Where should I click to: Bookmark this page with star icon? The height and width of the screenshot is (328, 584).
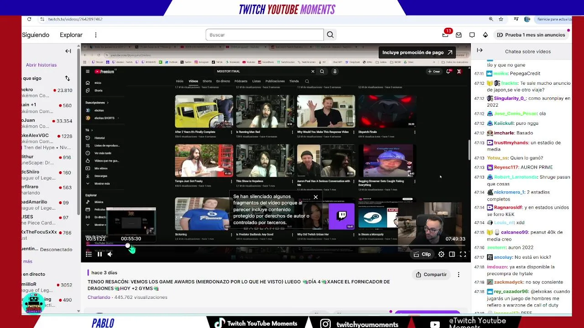pyautogui.click(x=501, y=19)
